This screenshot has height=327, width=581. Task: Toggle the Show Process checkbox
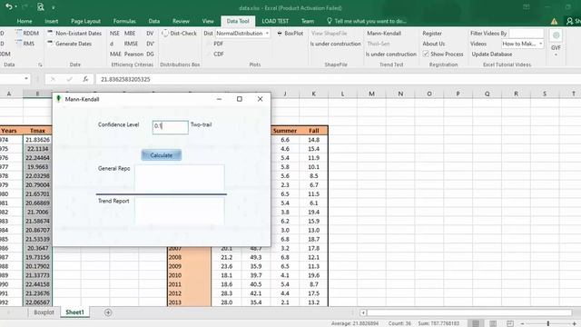pyautogui.click(x=426, y=54)
